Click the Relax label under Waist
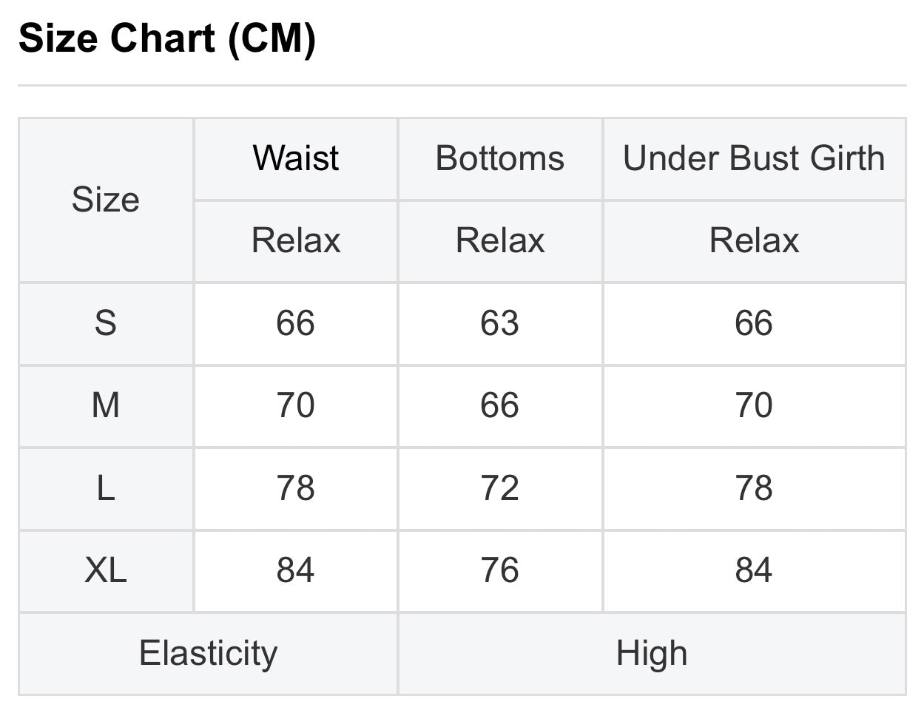 [296, 241]
